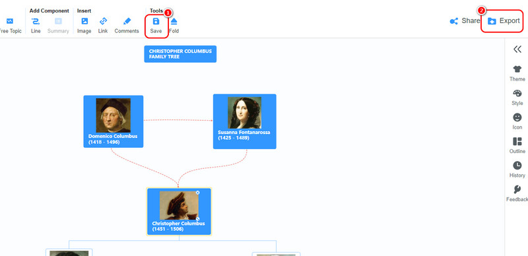Screen dimensions: 528x256
Task: Open the Feedback panel
Action: click(517, 194)
